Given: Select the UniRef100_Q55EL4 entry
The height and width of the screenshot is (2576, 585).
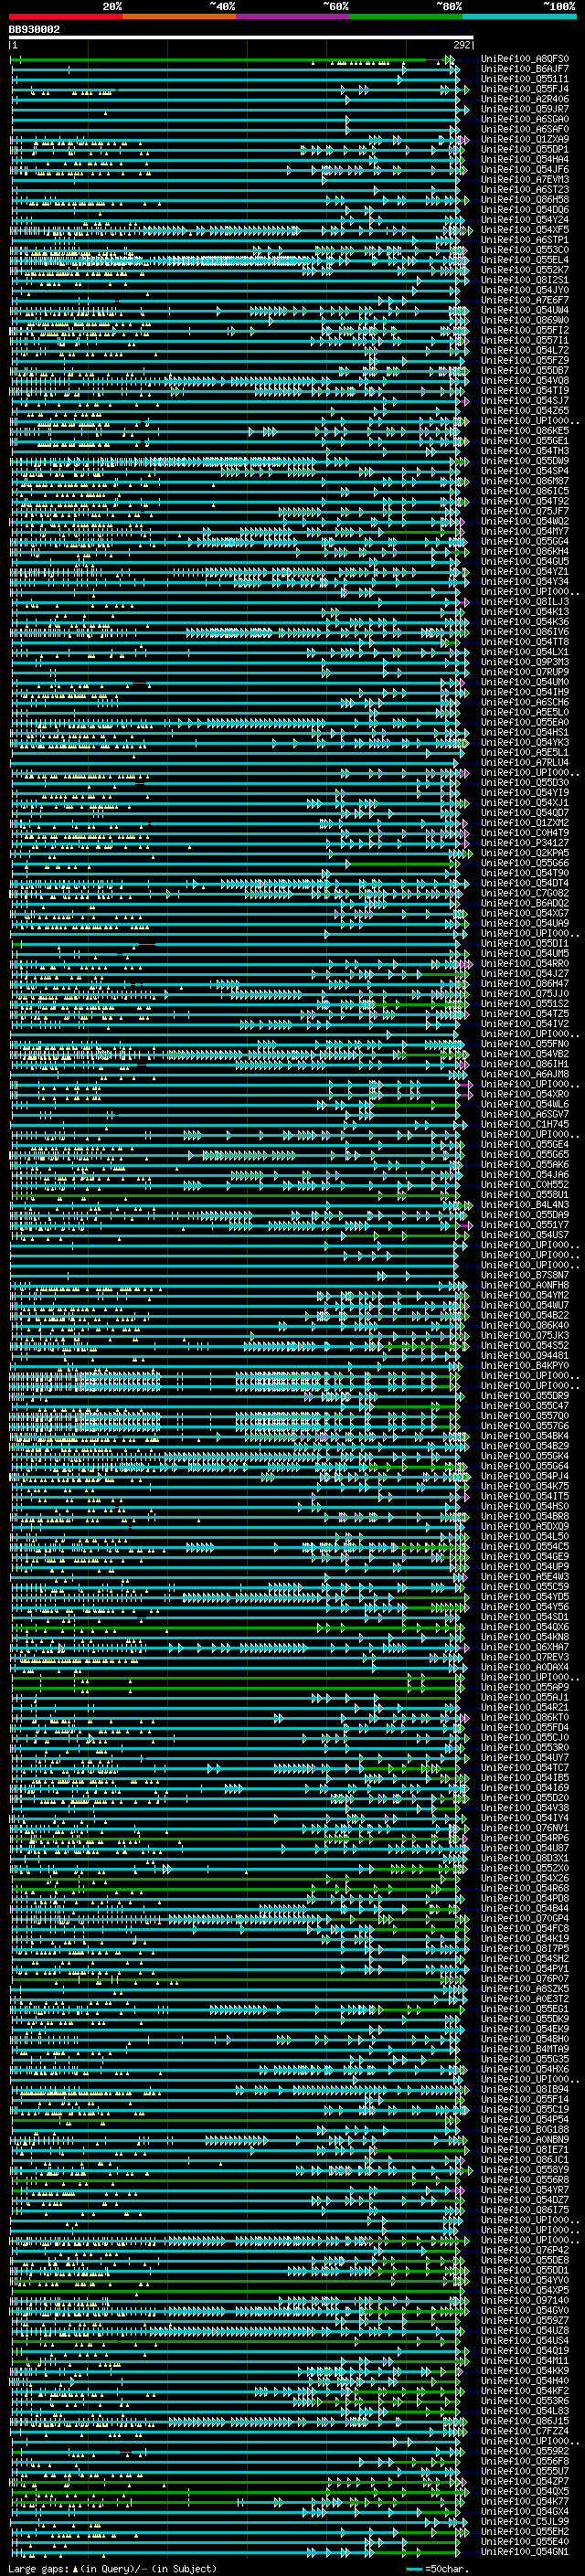Looking at the screenshot, I should click(x=525, y=260).
